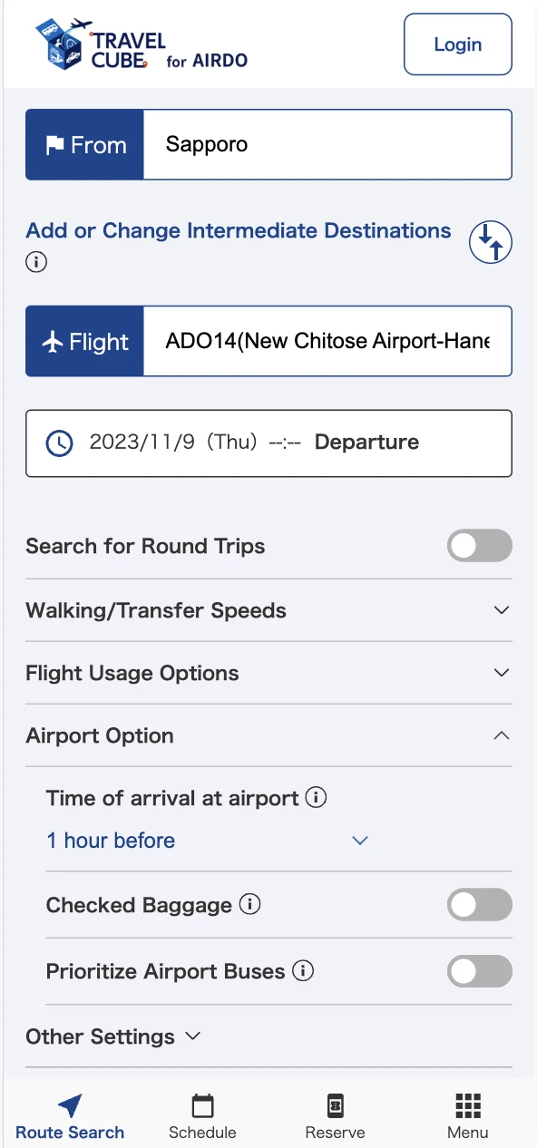Expand Flight Usage Options section
Image resolution: width=537 pixels, height=1148 pixels.
pos(268,673)
